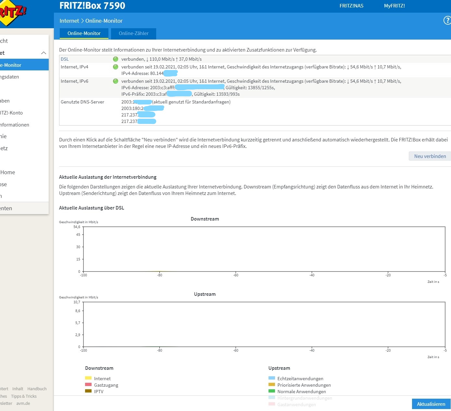Click the 'Aktuelle Auslastung über DSL' heading

[x=92, y=208]
